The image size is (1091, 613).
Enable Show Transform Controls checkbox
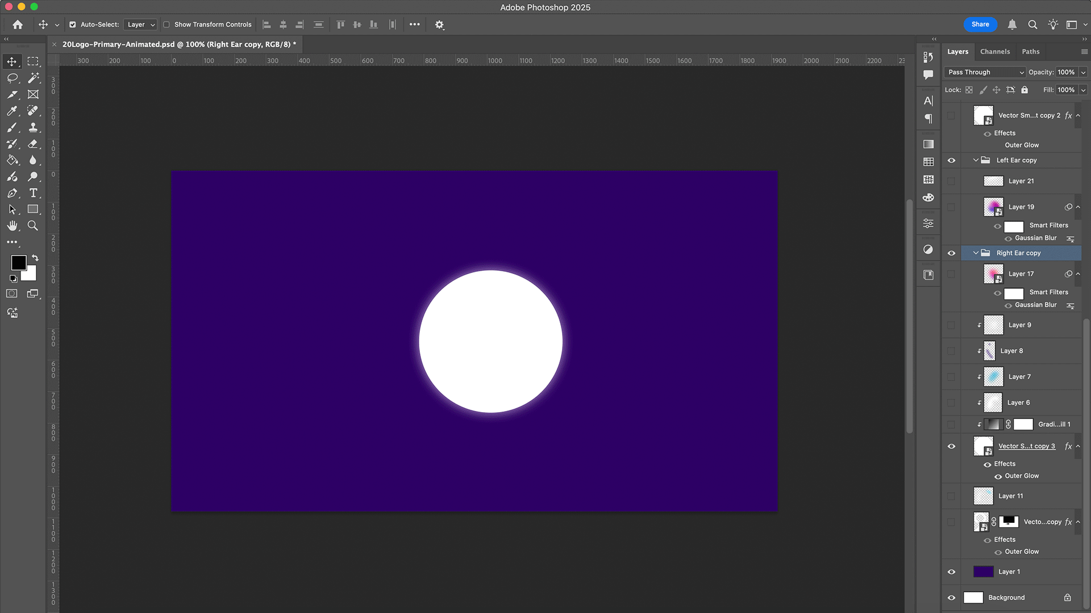(166, 24)
